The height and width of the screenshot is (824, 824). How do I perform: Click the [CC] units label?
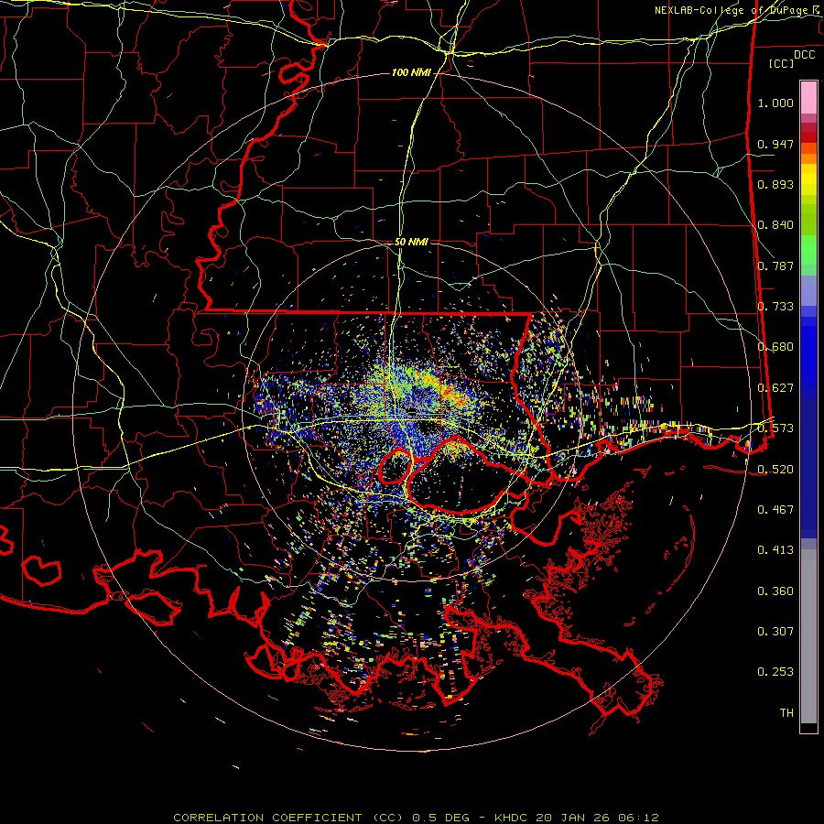(x=782, y=63)
